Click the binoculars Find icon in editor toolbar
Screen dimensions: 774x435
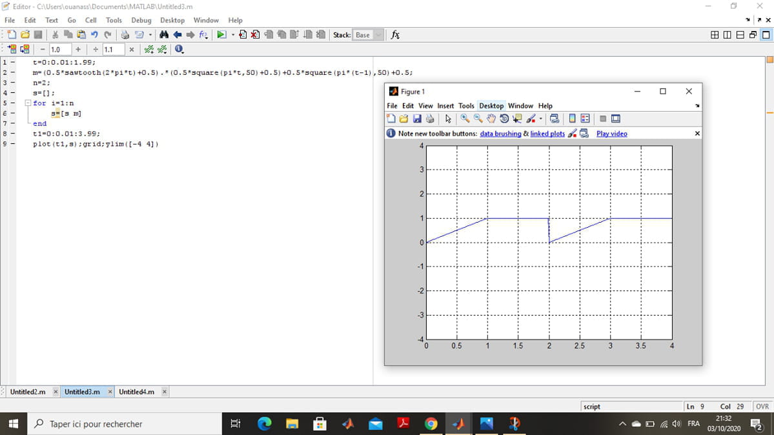click(164, 35)
